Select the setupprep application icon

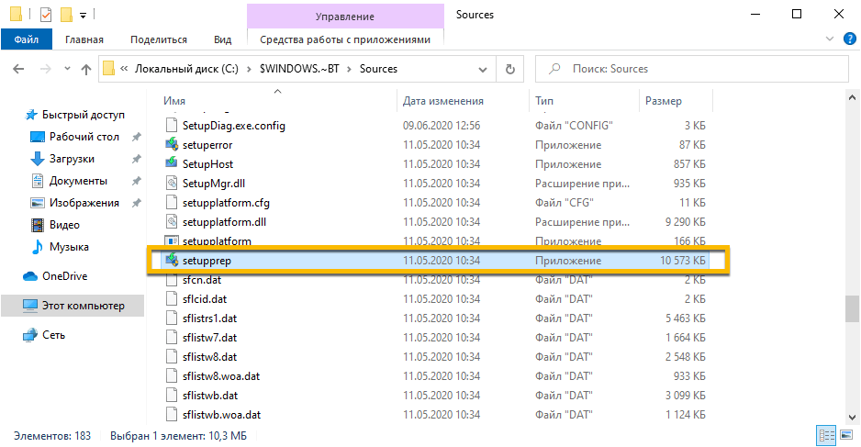172,260
